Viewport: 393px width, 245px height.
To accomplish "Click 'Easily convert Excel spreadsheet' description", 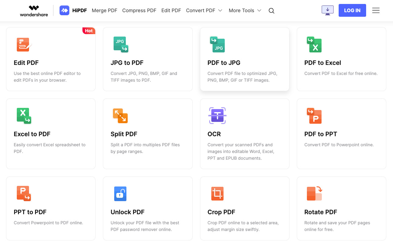I will click(50, 148).
